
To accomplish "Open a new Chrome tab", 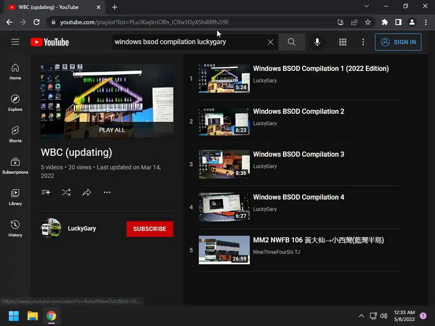I will coord(115,7).
